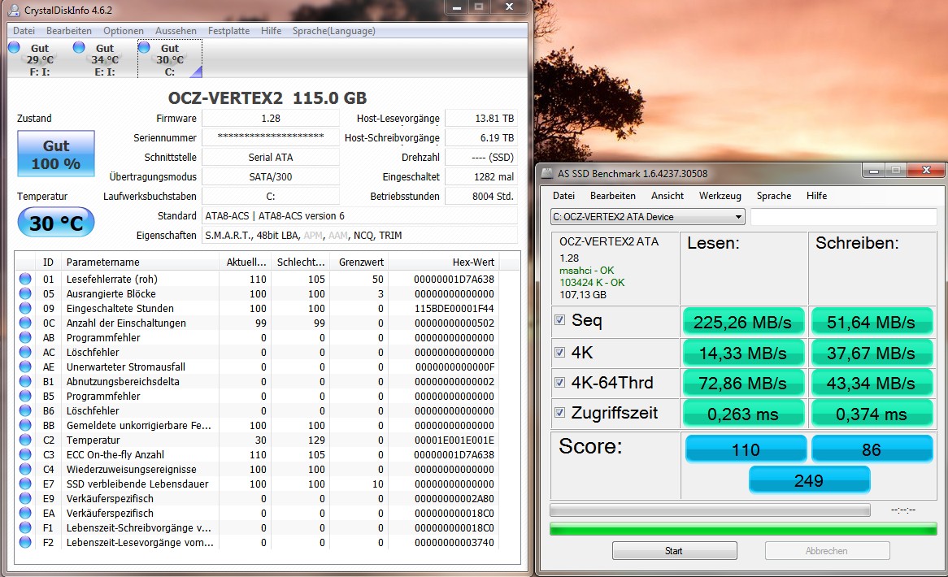Click status orb in row ID EA
948x577 pixels.
(25, 513)
